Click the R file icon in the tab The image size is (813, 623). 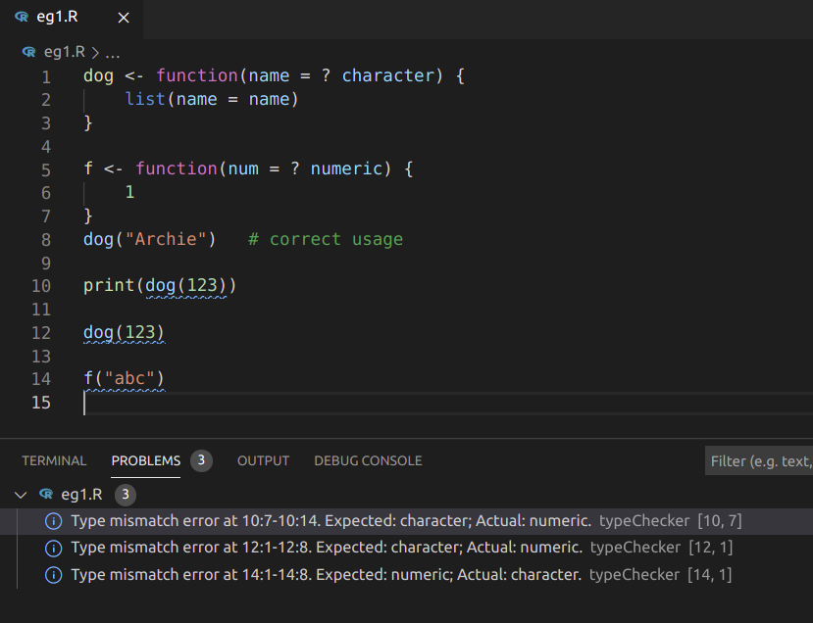coord(22,17)
